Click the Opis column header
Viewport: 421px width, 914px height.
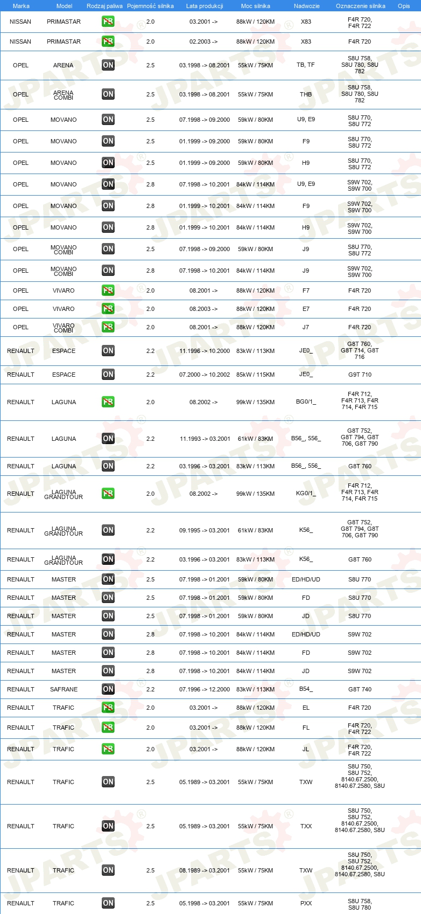point(404,6)
